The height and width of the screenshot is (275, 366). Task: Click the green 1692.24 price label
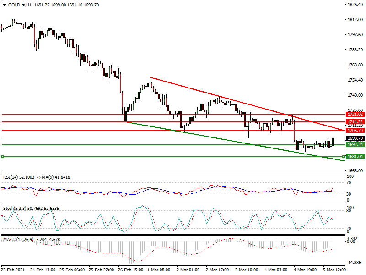click(355, 145)
